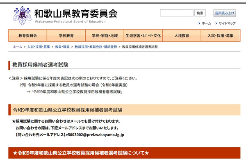
Task: Open the 教育委員会 navigation tab
Action: tap(27, 36)
